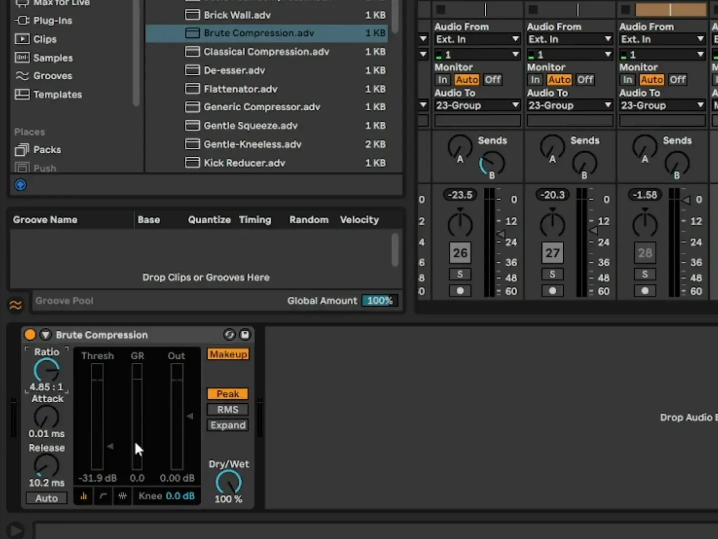
Task: Select Brute Compression.adv preset
Action: 267,33
